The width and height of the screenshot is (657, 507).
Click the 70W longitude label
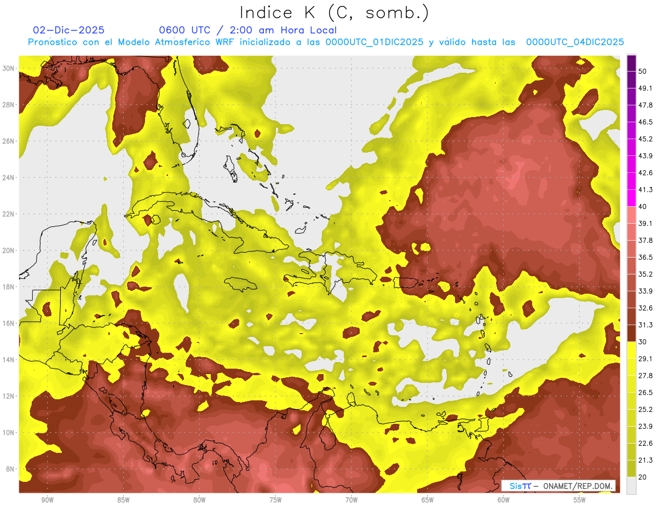pos(351,500)
